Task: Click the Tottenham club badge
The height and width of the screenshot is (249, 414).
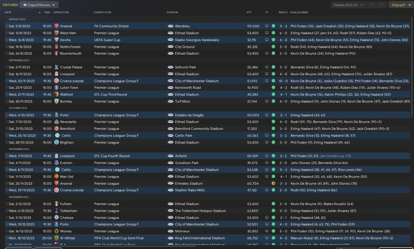Action: [57, 211]
